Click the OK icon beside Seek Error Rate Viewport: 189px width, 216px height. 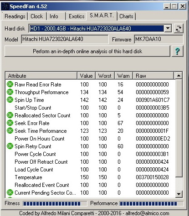click(10, 123)
